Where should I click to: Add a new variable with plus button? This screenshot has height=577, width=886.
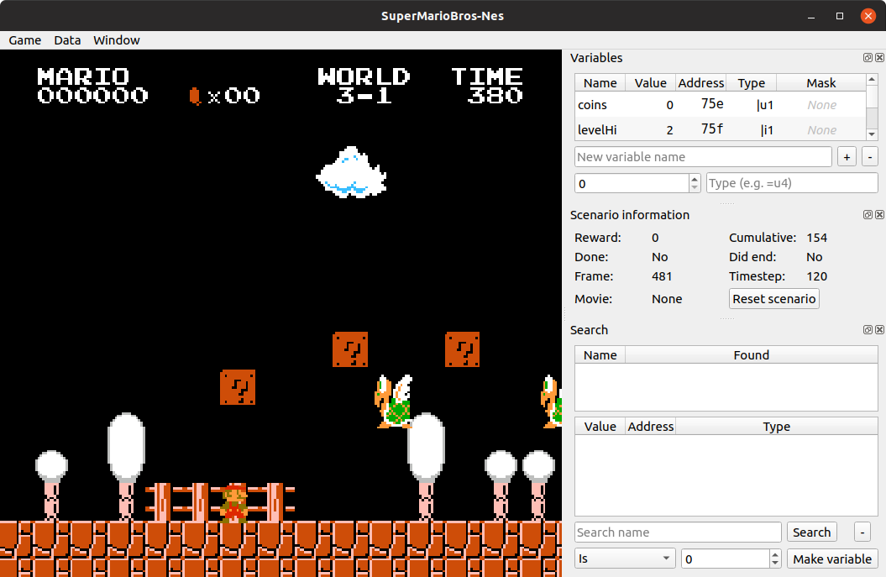pos(847,157)
